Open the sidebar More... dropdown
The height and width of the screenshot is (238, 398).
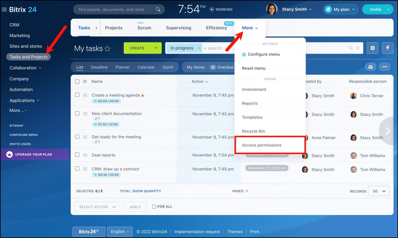pyautogui.click(x=18, y=110)
